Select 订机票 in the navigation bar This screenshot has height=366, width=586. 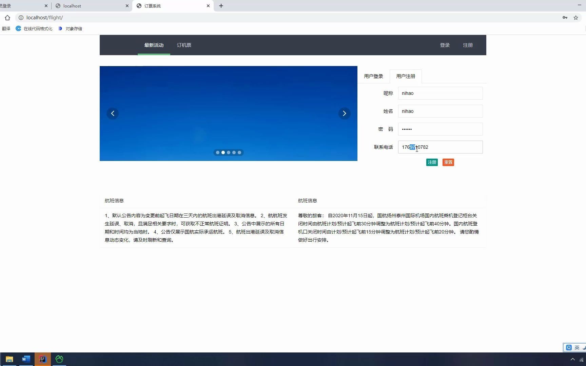click(x=184, y=45)
